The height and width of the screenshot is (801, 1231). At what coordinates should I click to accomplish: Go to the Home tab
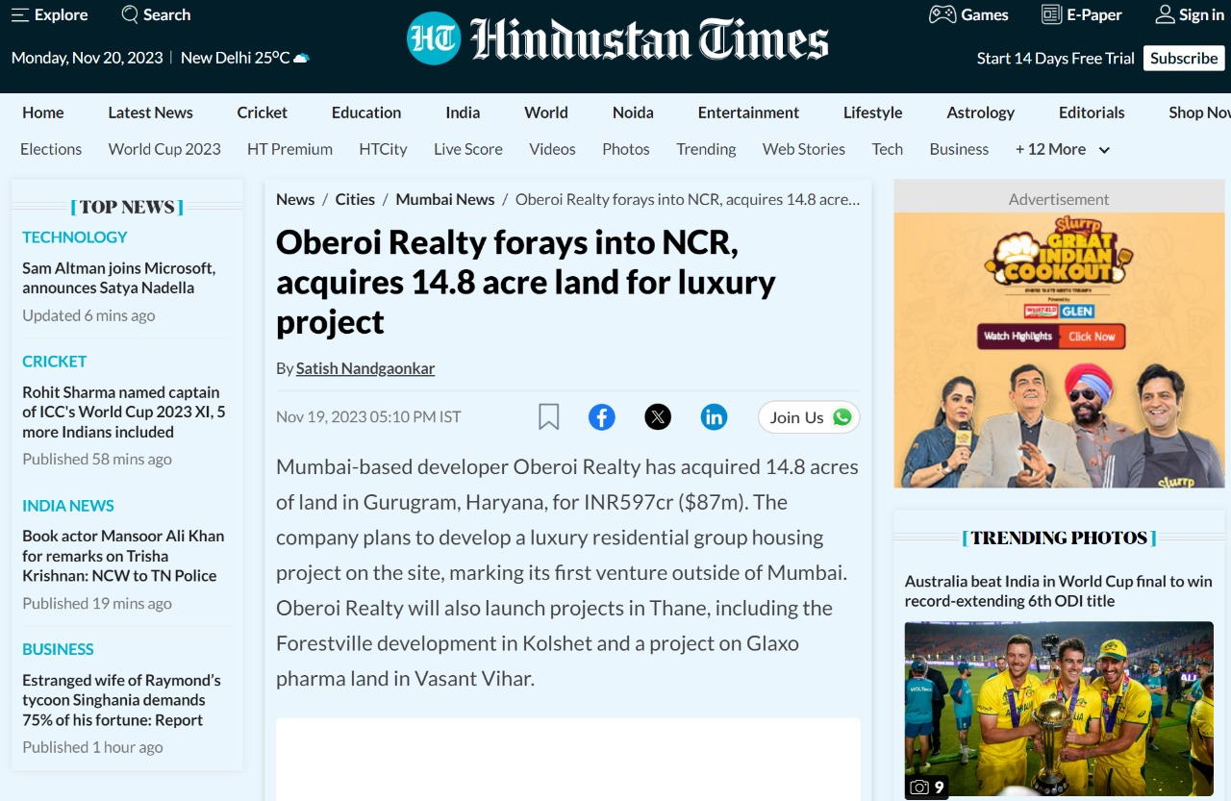tap(43, 113)
